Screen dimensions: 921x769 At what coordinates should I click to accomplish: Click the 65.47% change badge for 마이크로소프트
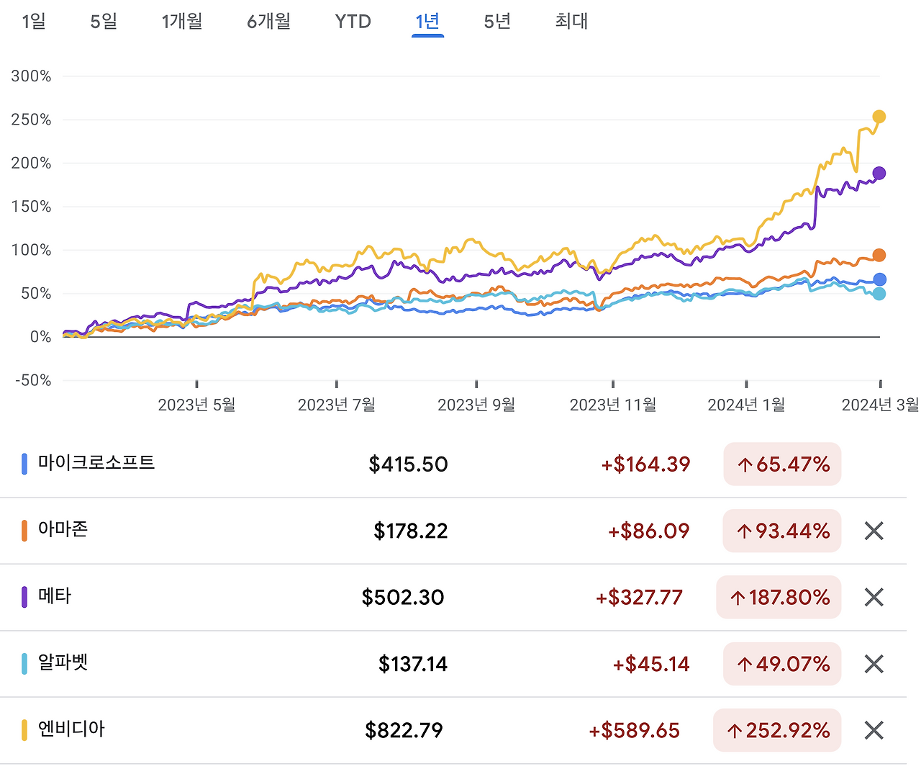[782, 464]
